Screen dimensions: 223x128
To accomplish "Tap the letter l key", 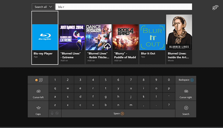I will 156,97.
